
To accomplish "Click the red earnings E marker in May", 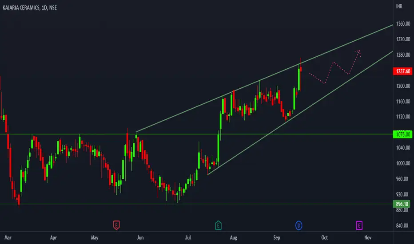I will click(x=116, y=225).
